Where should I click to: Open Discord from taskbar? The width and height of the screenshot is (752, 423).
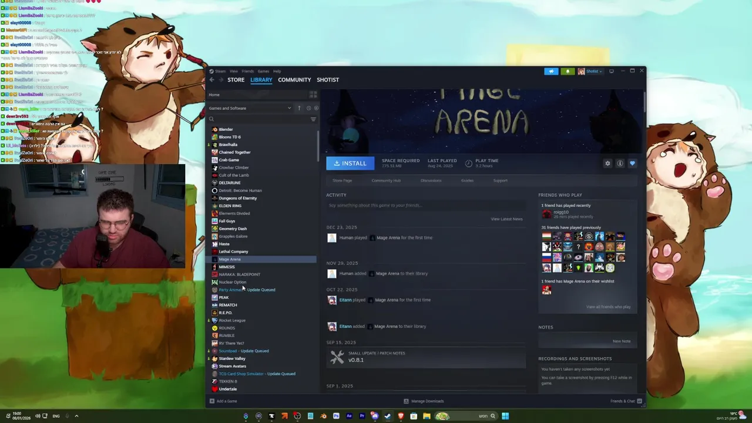374,416
